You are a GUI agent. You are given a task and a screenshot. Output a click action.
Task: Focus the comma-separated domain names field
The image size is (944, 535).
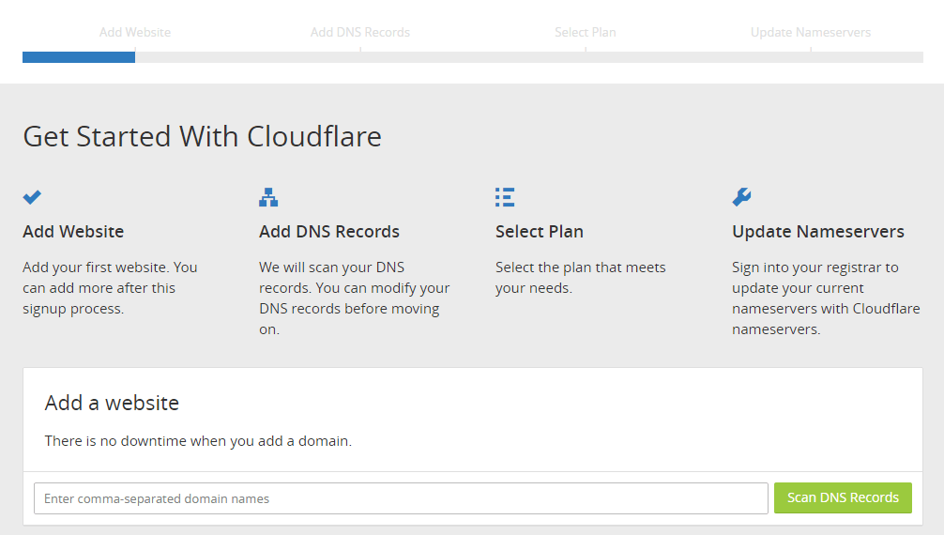(x=401, y=498)
